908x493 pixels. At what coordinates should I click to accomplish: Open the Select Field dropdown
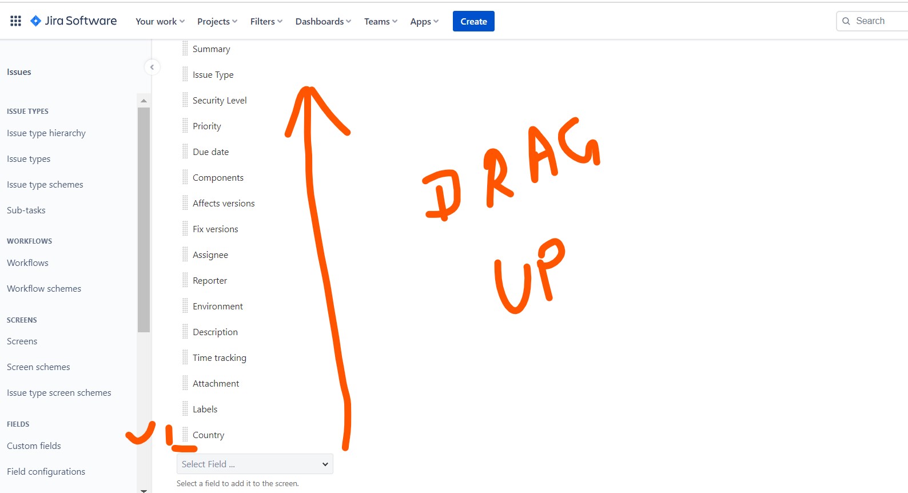click(254, 464)
